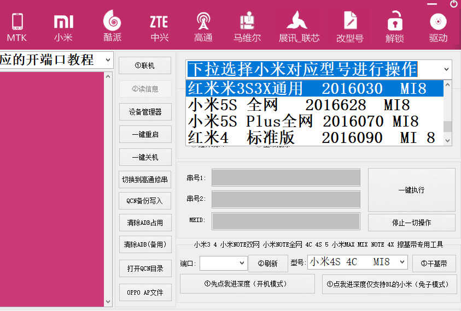Select the 小米 (Mi) brand icon

(63, 28)
